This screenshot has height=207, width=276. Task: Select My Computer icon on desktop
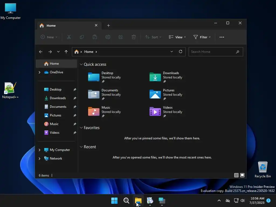(x=11, y=11)
